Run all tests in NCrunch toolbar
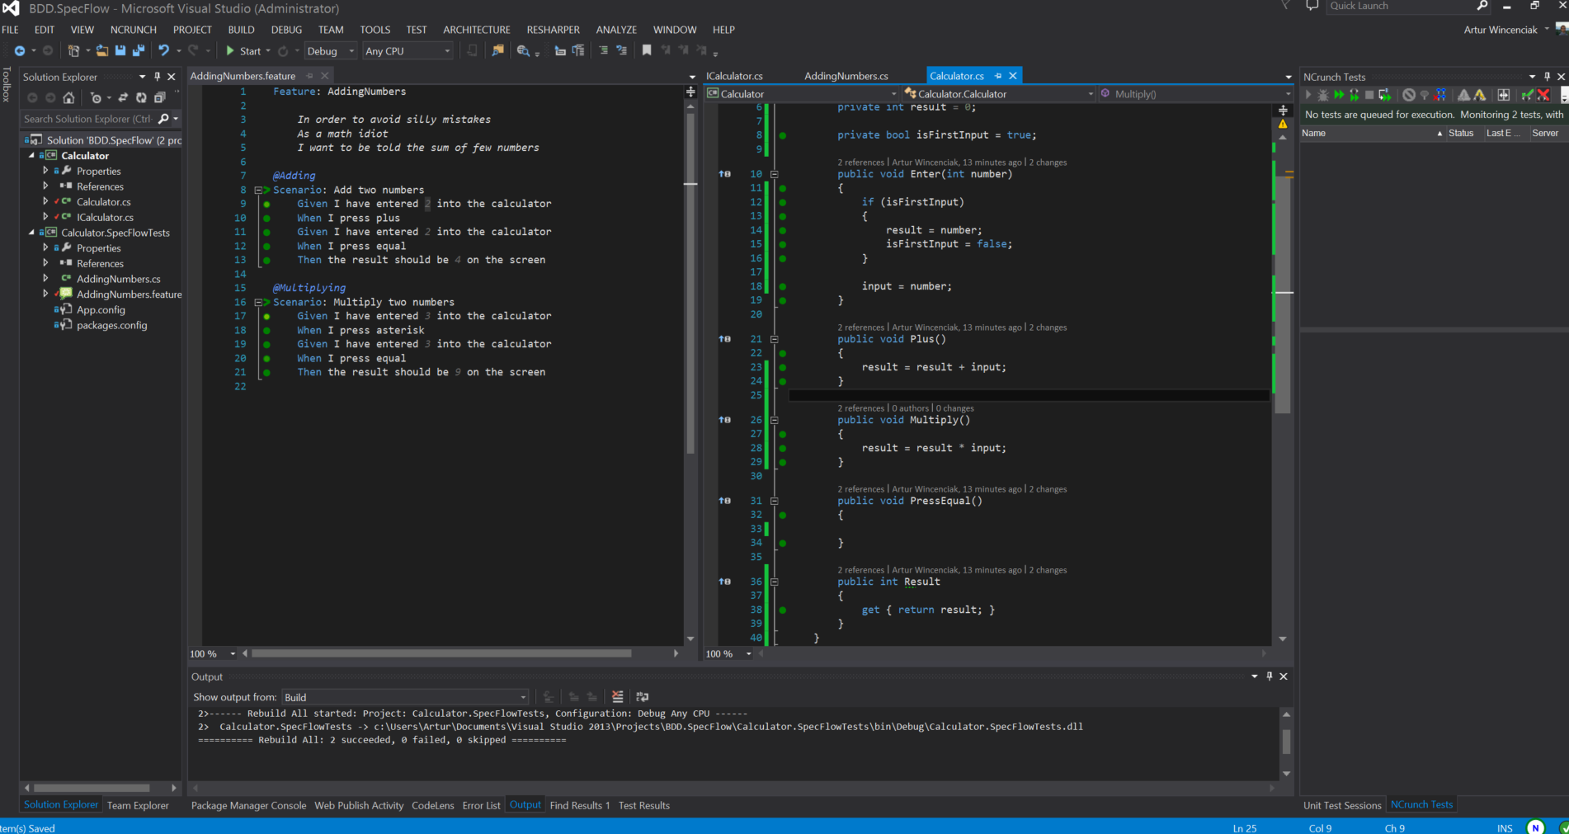 (1339, 96)
